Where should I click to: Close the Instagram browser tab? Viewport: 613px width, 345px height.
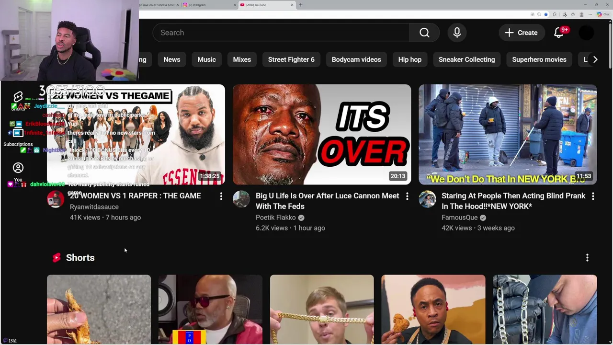[235, 5]
